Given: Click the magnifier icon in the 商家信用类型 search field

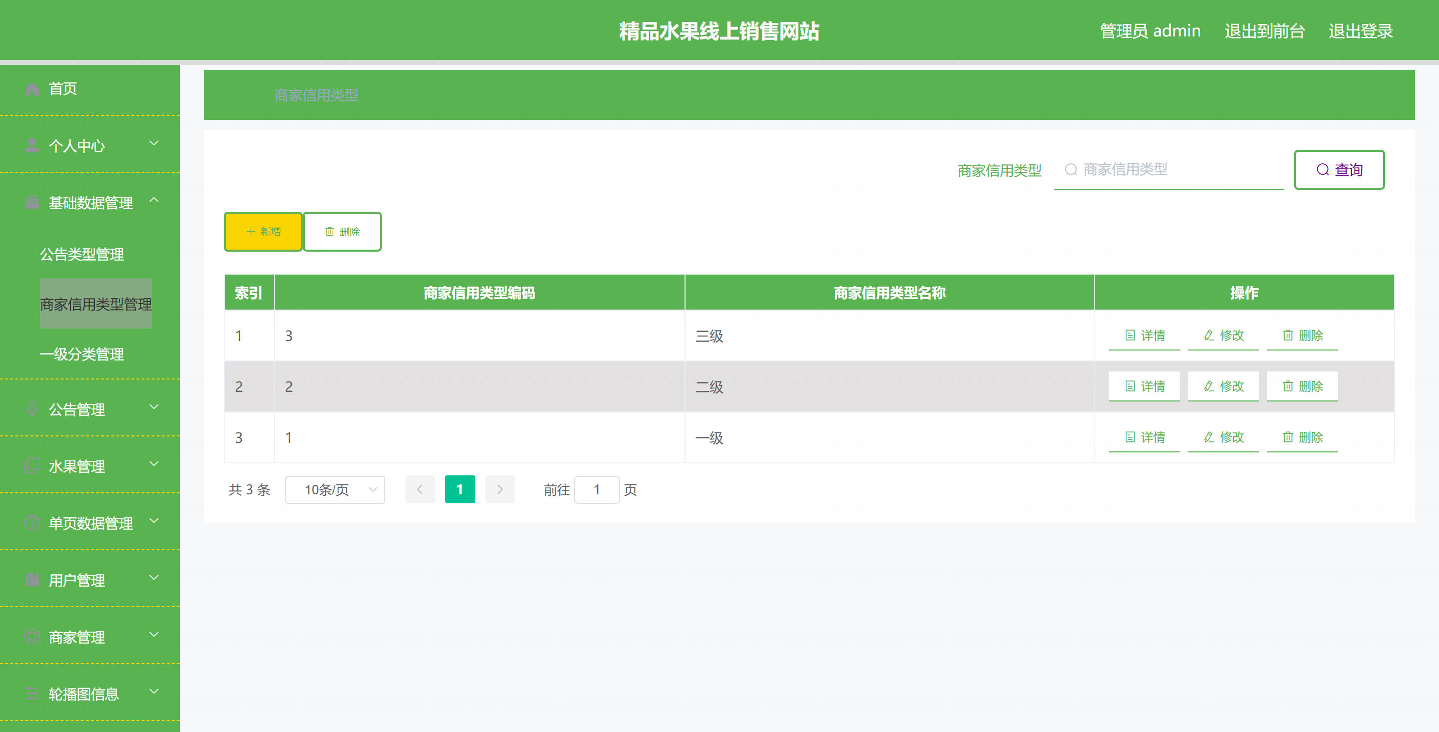Looking at the screenshot, I should (1070, 169).
